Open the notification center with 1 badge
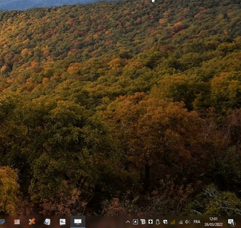This screenshot has width=241, height=228. [x=231, y=222]
